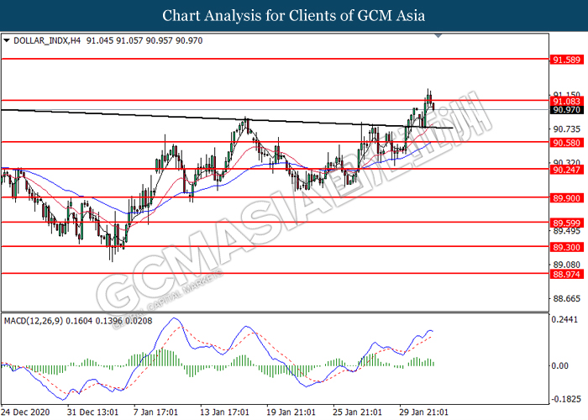Click the 19 Jan 21:01 date label
This screenshot has width=588, height=420.
pyautogui.click(x=291, y=412)
